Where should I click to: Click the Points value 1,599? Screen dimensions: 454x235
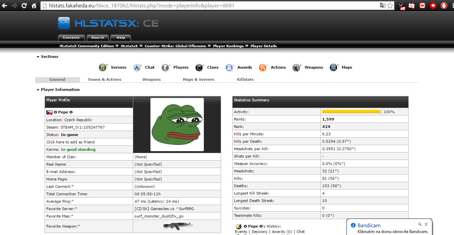pyautogui.click(x=328, y=119)
